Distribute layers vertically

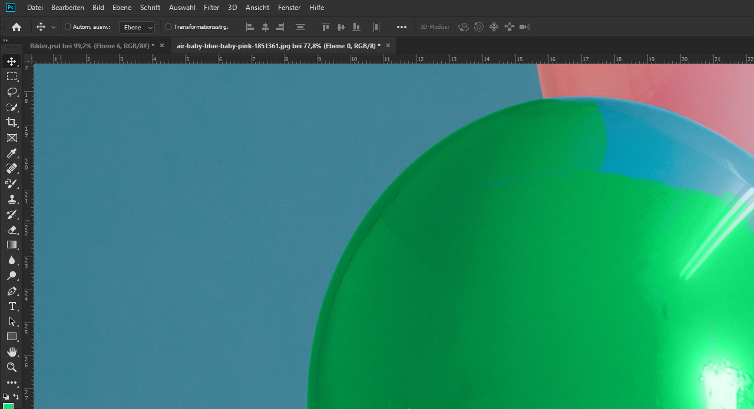(300, 26)
